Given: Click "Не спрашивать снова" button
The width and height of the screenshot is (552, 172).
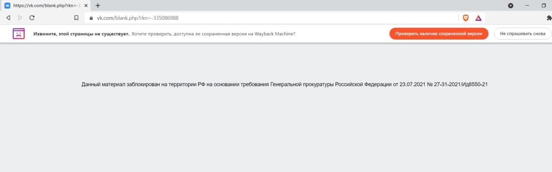Looking at the screenshot, I should [x=522, y=34].
